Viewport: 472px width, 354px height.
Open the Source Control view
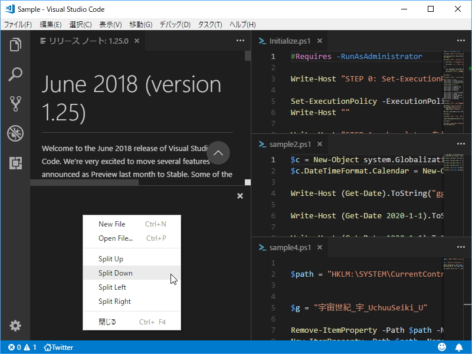point(15,104)
